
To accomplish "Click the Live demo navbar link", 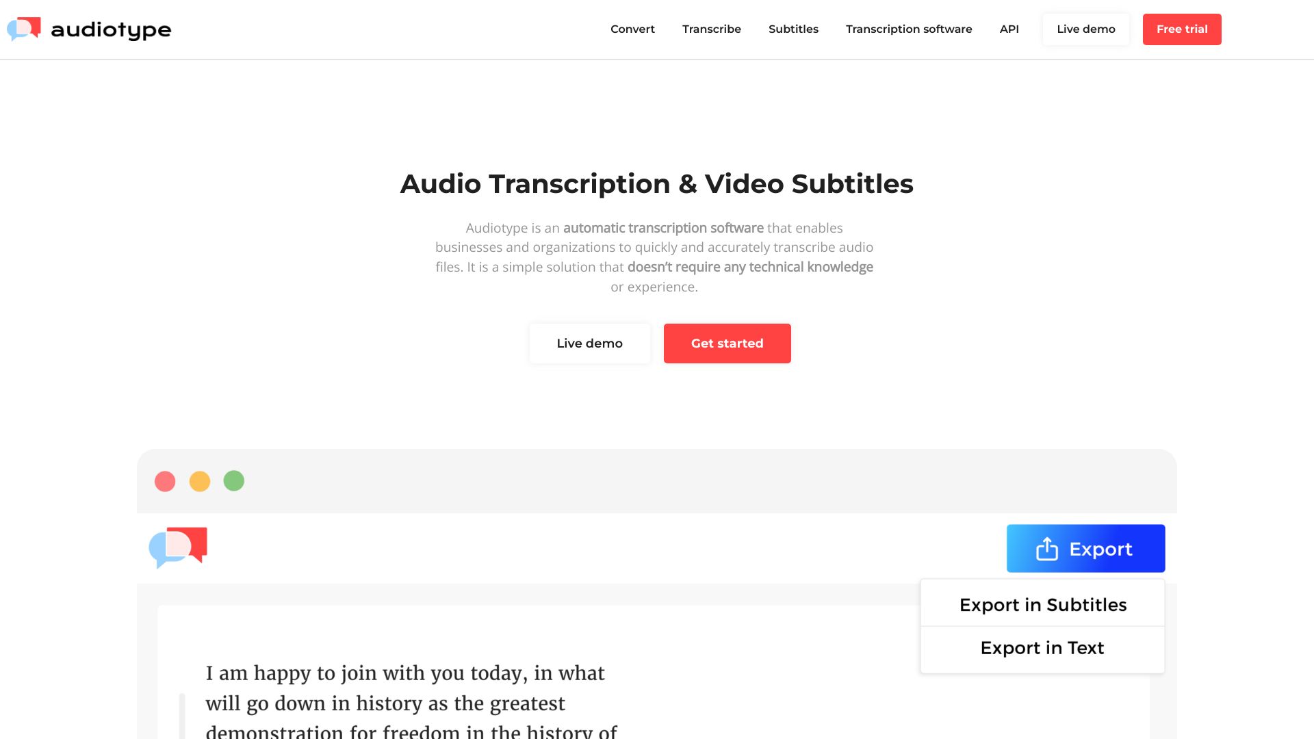I will (1085, 29).
